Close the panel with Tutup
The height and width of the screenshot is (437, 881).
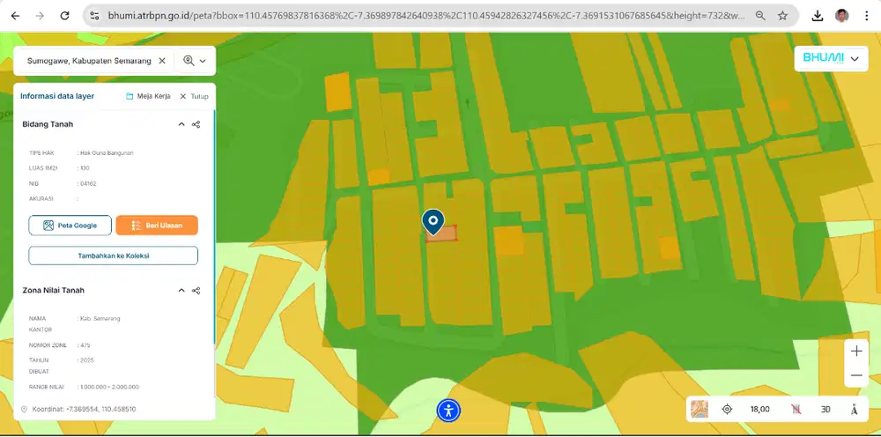(194, 96)
